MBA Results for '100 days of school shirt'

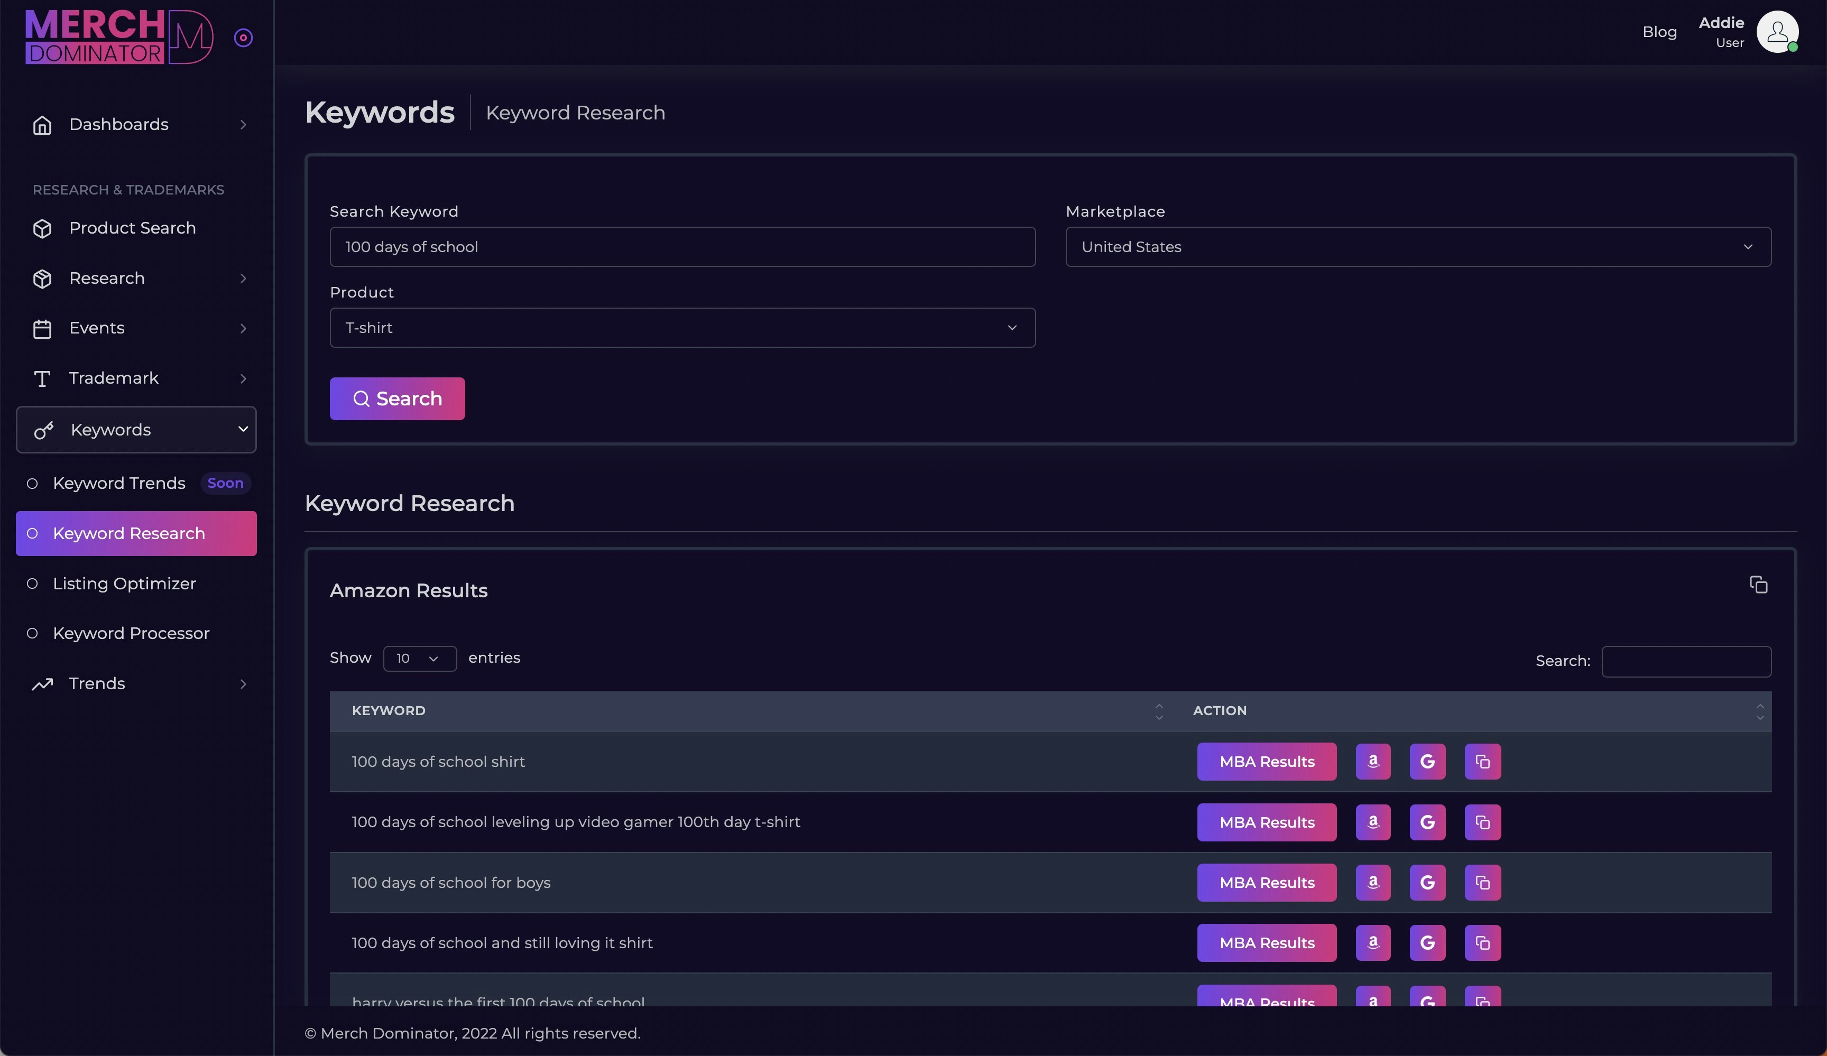1267,762
